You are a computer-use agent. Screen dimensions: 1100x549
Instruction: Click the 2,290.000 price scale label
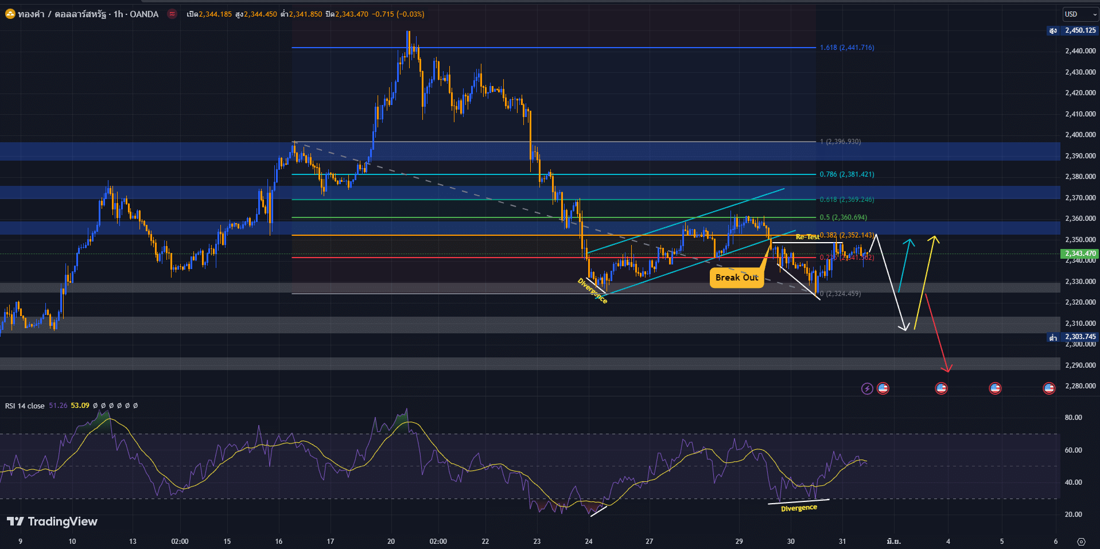(1080, 365)
